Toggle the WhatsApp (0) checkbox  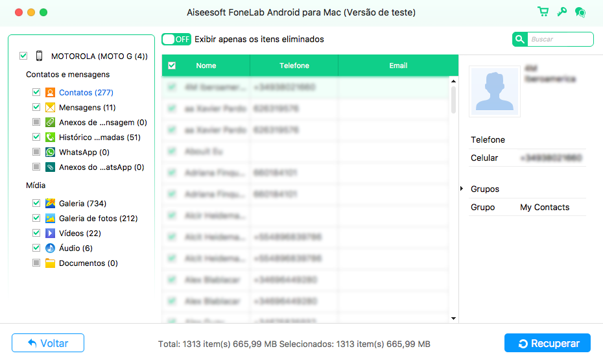pos(36,152)
